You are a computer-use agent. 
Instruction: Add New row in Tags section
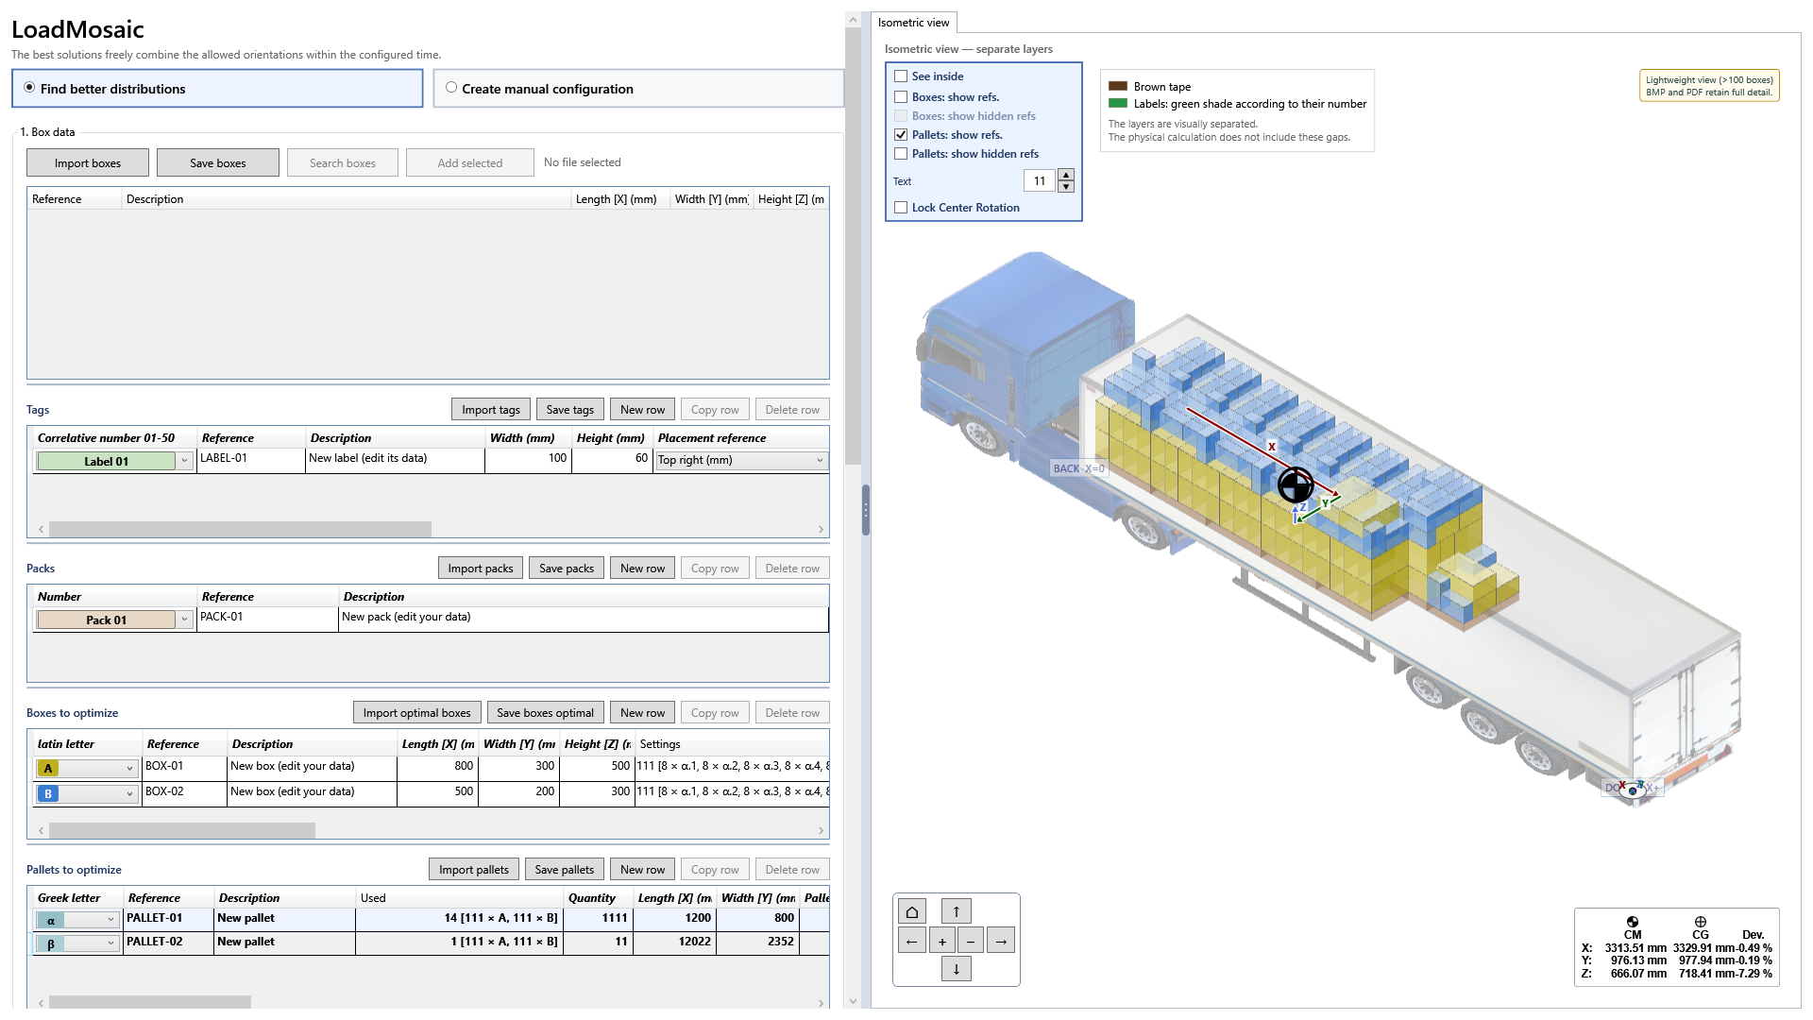click(642, 409)
